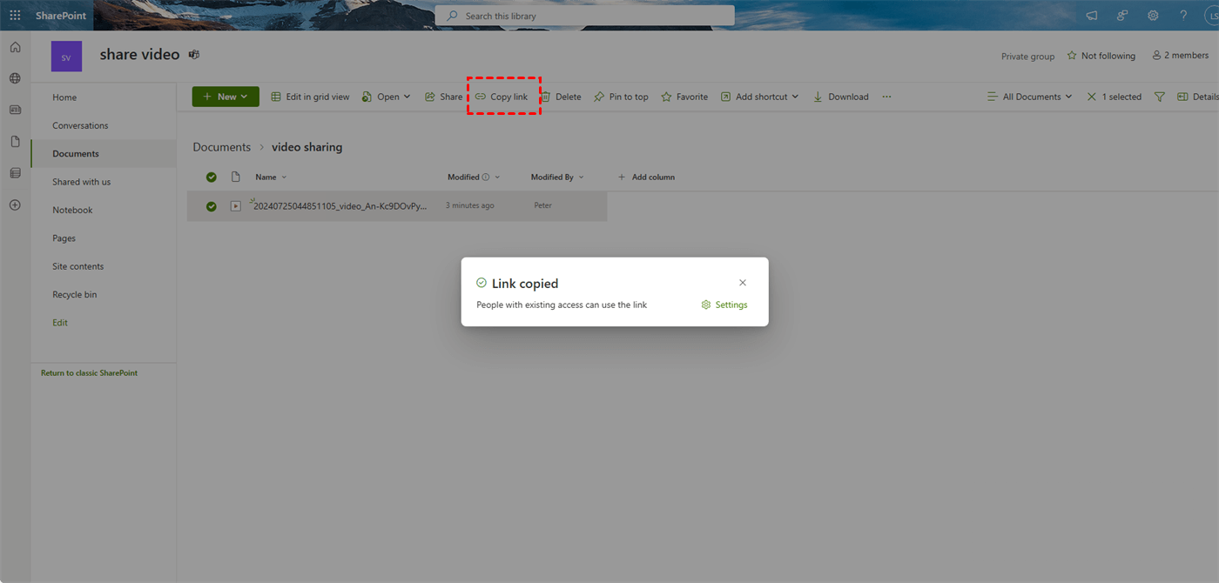Mark the file as Favorite

tap(684, 97)
